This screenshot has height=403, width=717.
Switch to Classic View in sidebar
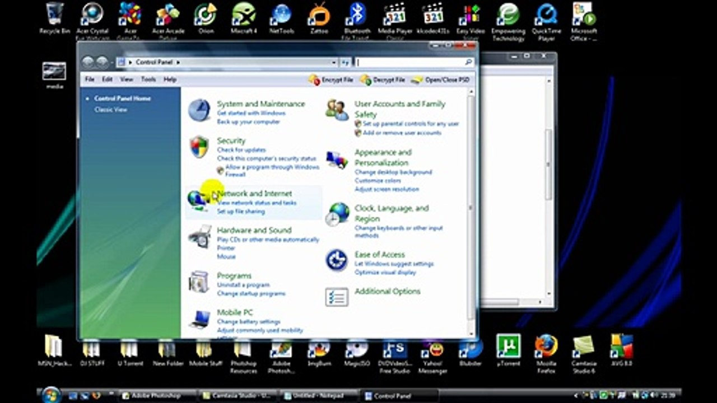(111, 110)
